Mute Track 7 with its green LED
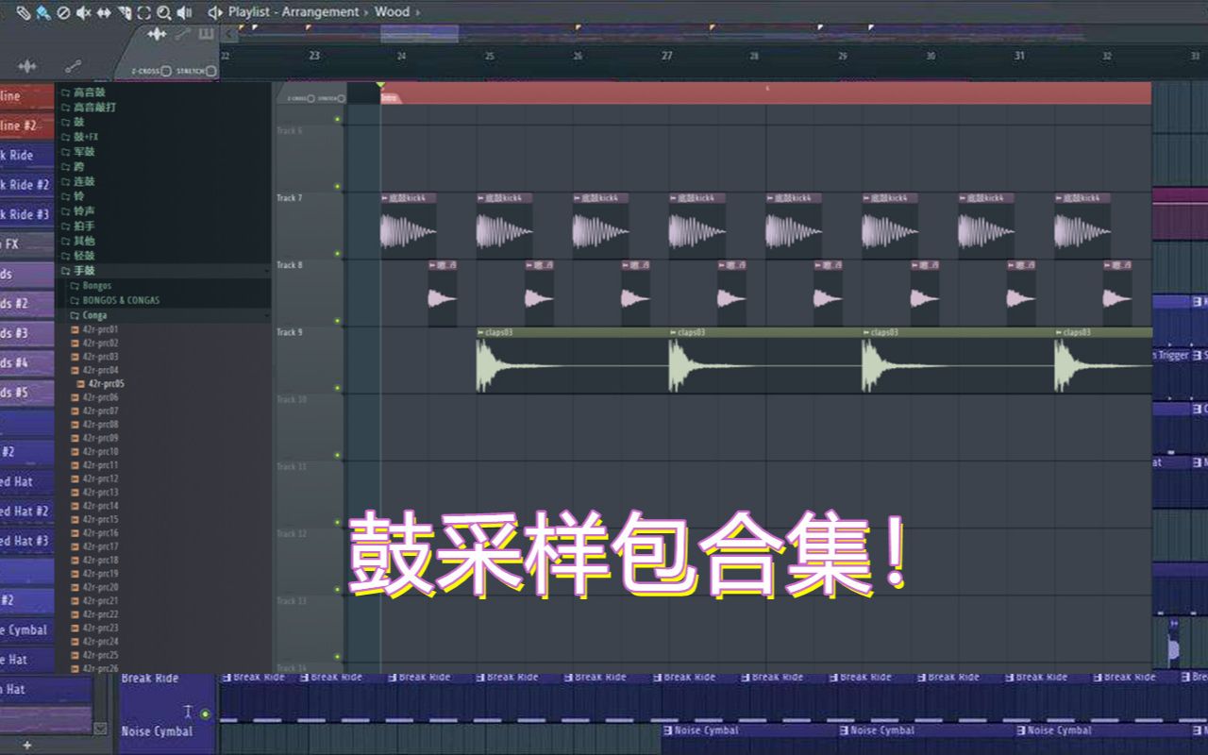 [x=338, y=254]
